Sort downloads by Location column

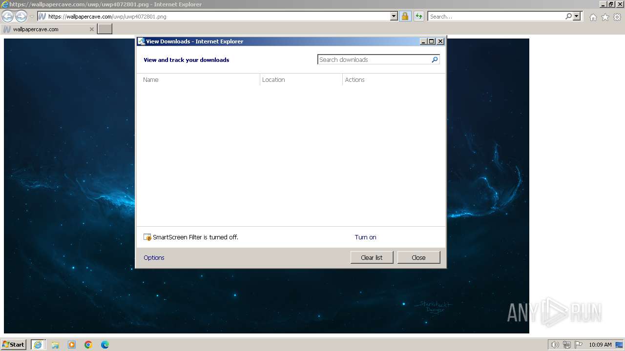pyautogui.click(x=301, y=79)
